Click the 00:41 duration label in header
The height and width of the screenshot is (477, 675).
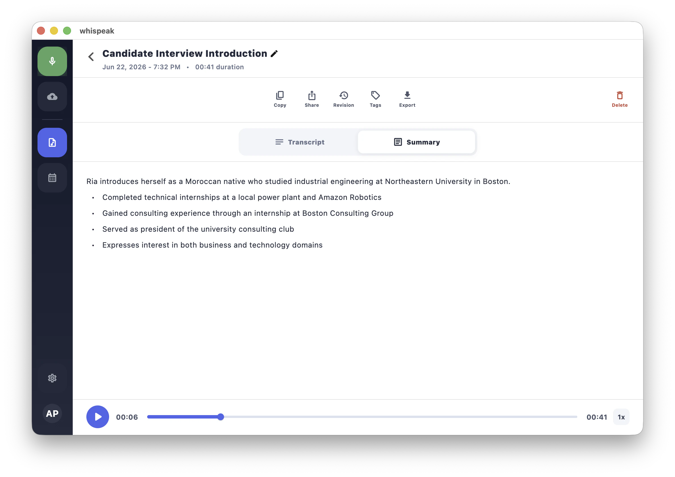click(219, 67)
